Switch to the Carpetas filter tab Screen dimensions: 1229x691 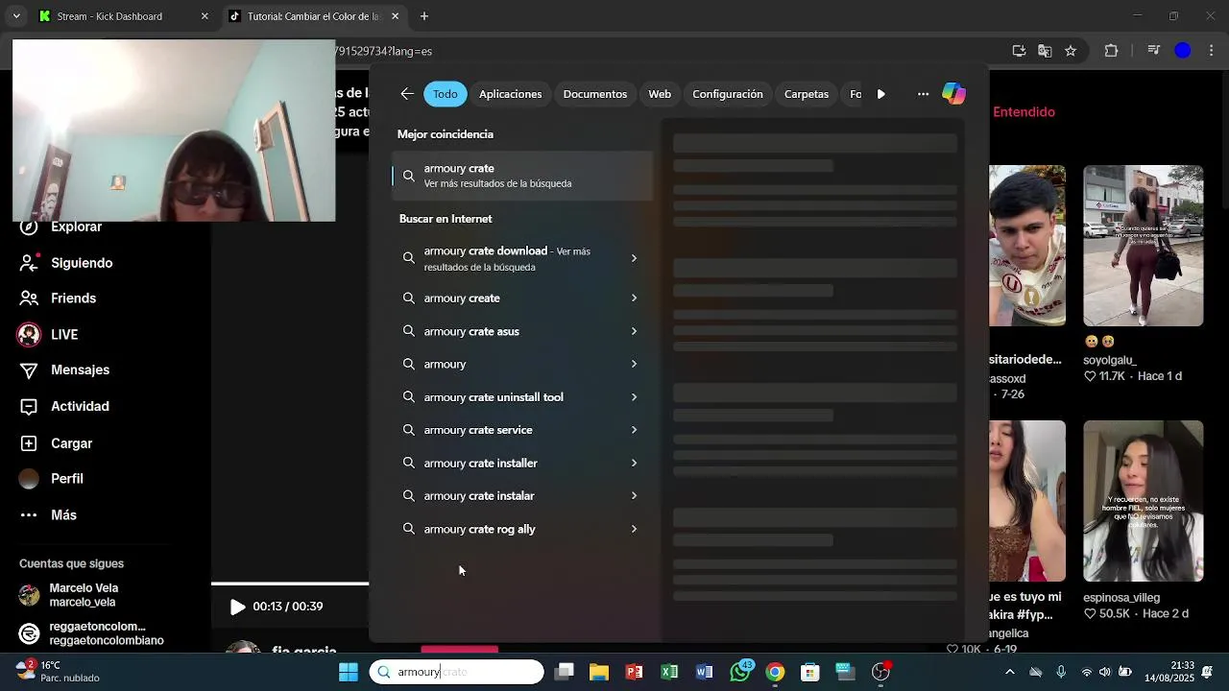tap(807, 94)
